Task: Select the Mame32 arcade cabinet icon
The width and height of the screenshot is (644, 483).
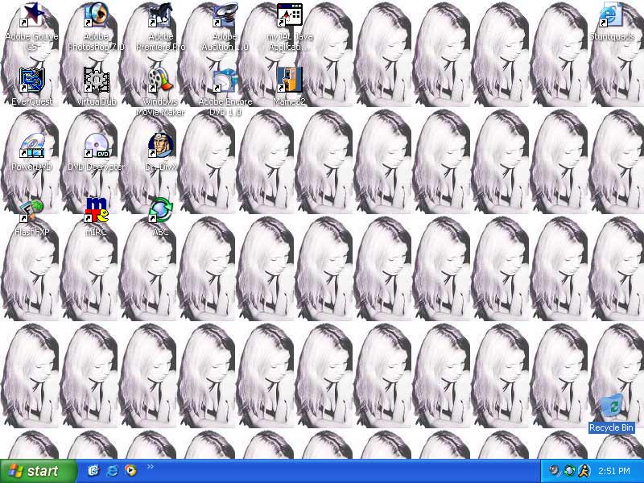Action: (x=289, y=80)
